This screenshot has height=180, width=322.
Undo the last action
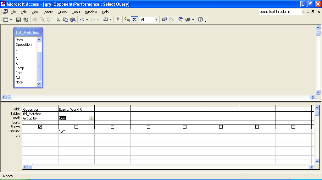pyautogui.click(x=82, y=20)
